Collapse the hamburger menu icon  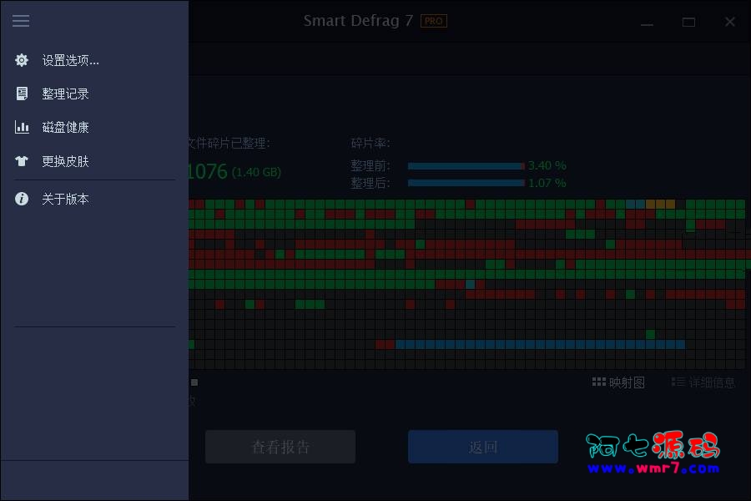pos(21,21)
